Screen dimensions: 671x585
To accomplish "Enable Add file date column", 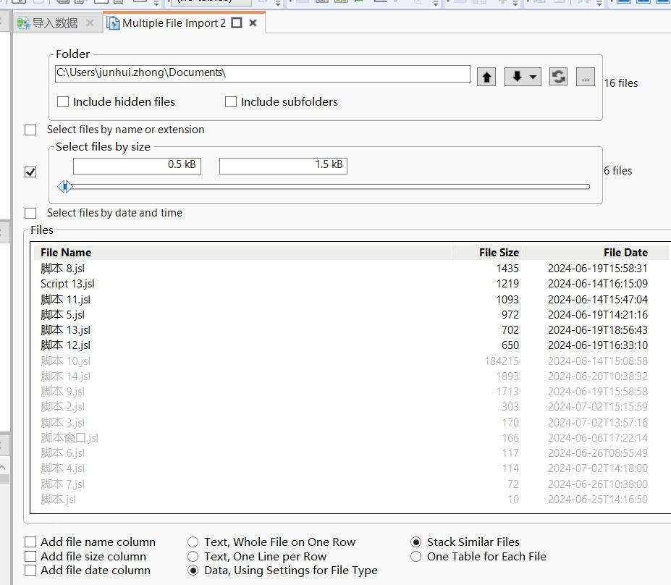I will 30,571.
